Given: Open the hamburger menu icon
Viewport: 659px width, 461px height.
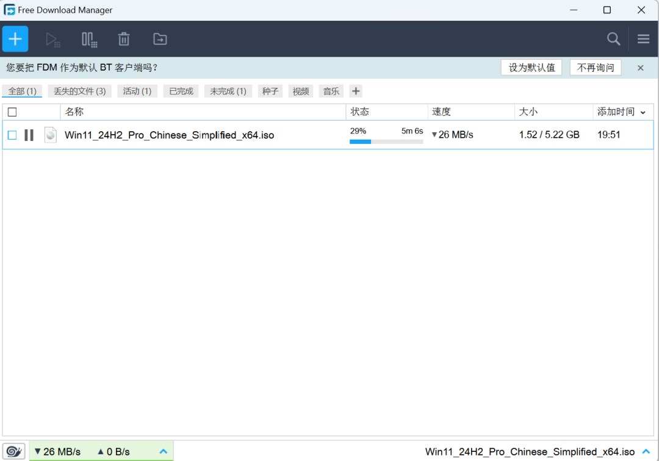Looking at the screenshot, I should (643, 38).
